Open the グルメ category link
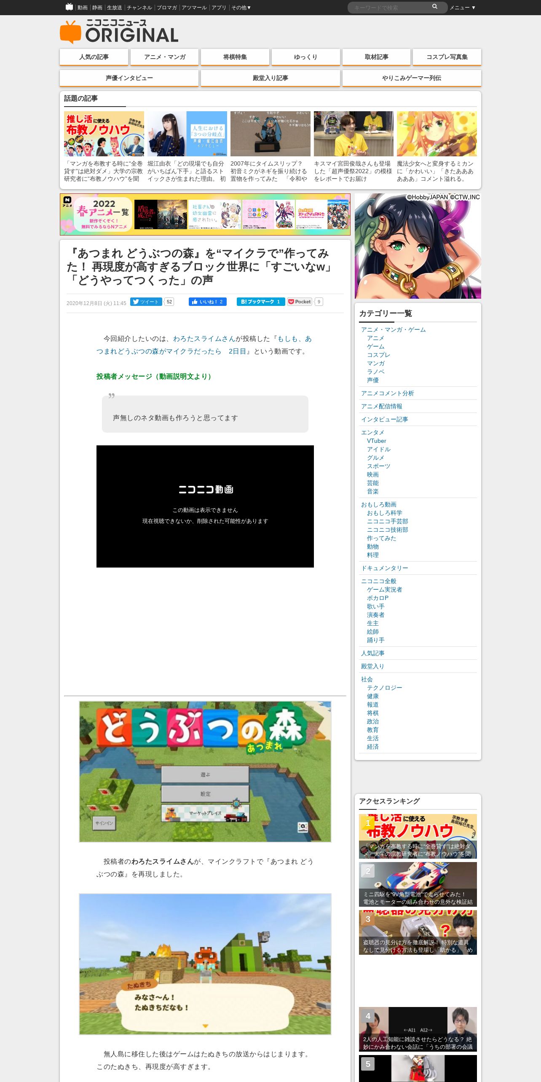The height and width of the screenshot is (1082, 541). (375, 458)
